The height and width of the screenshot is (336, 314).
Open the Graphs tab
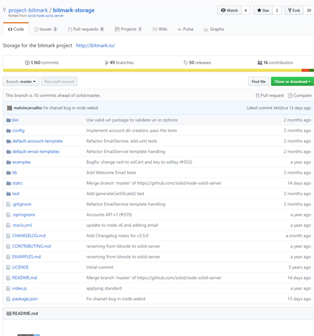(x=214, y=29)
